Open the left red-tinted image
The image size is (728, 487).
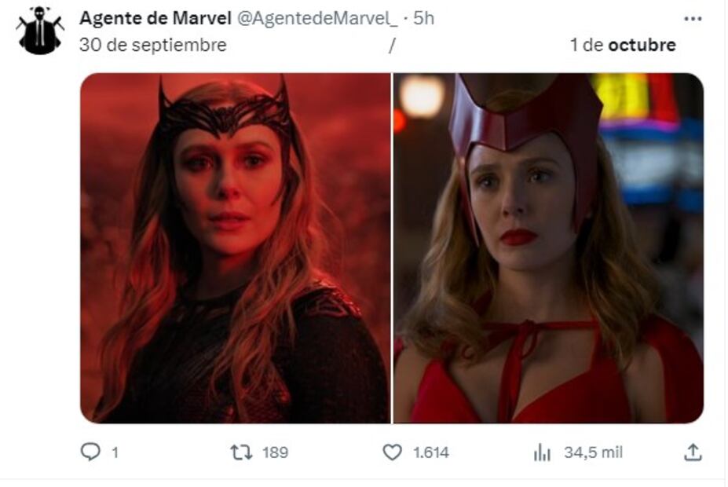235,248
